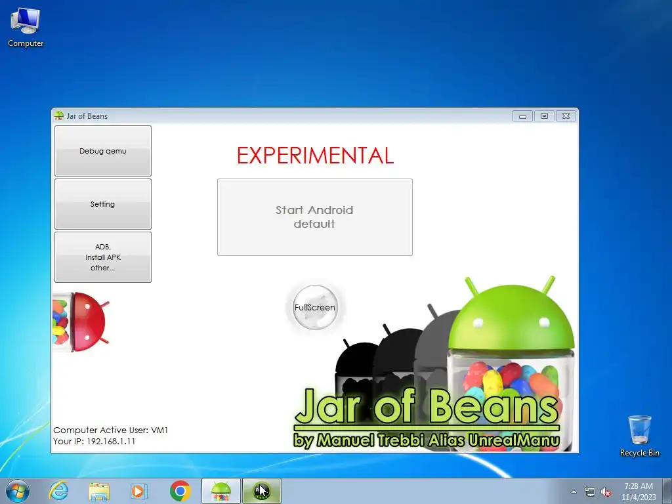
Task: Maximize the Jar of Beans window
Action: point(544,115)
